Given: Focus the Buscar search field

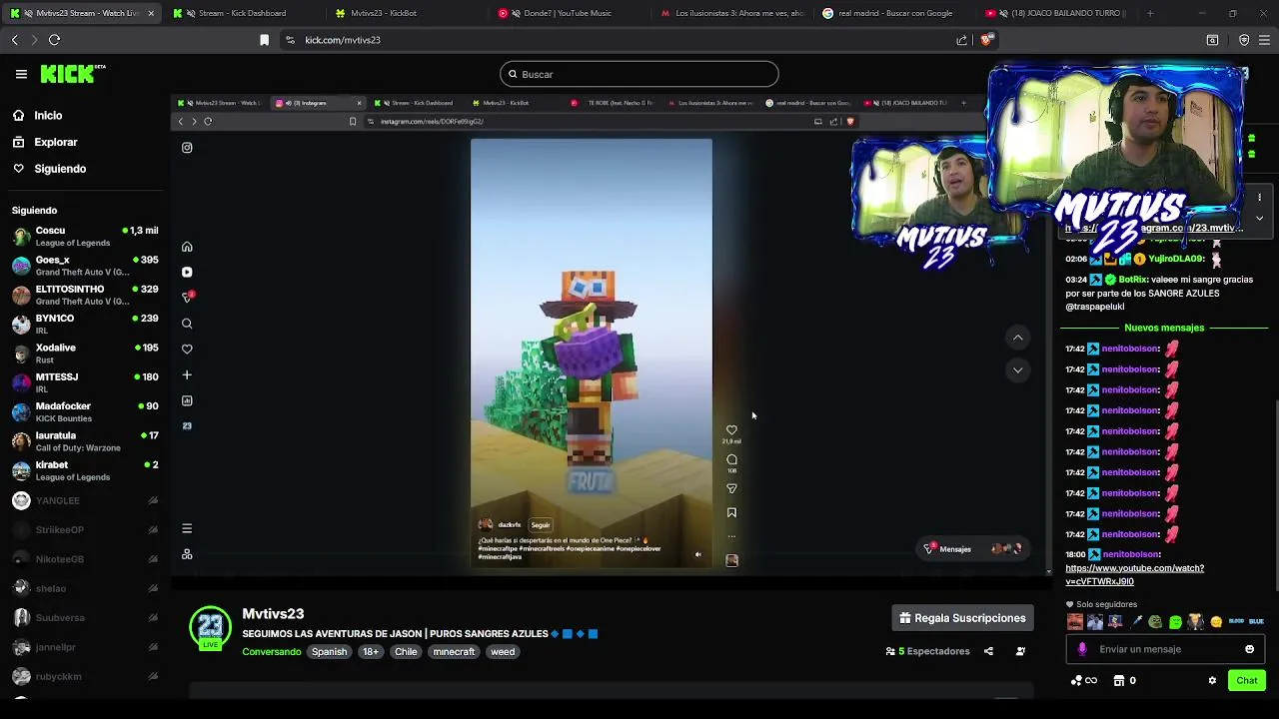Looking at the screenshot, I should click(x=639, y=74).
